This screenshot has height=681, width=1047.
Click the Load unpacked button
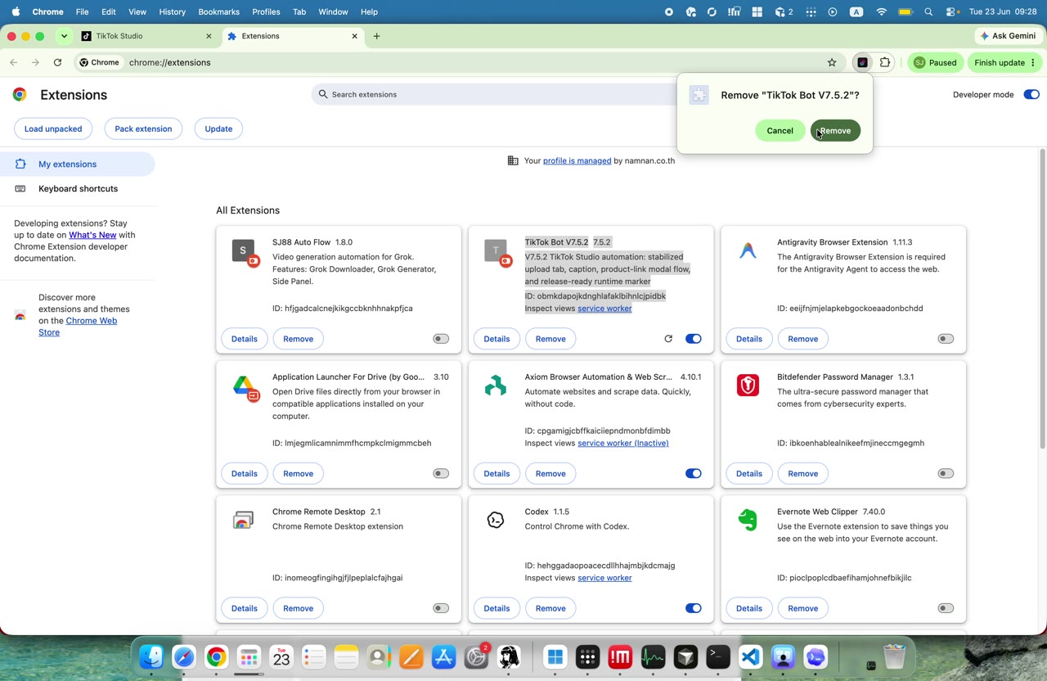pos(53,129)
